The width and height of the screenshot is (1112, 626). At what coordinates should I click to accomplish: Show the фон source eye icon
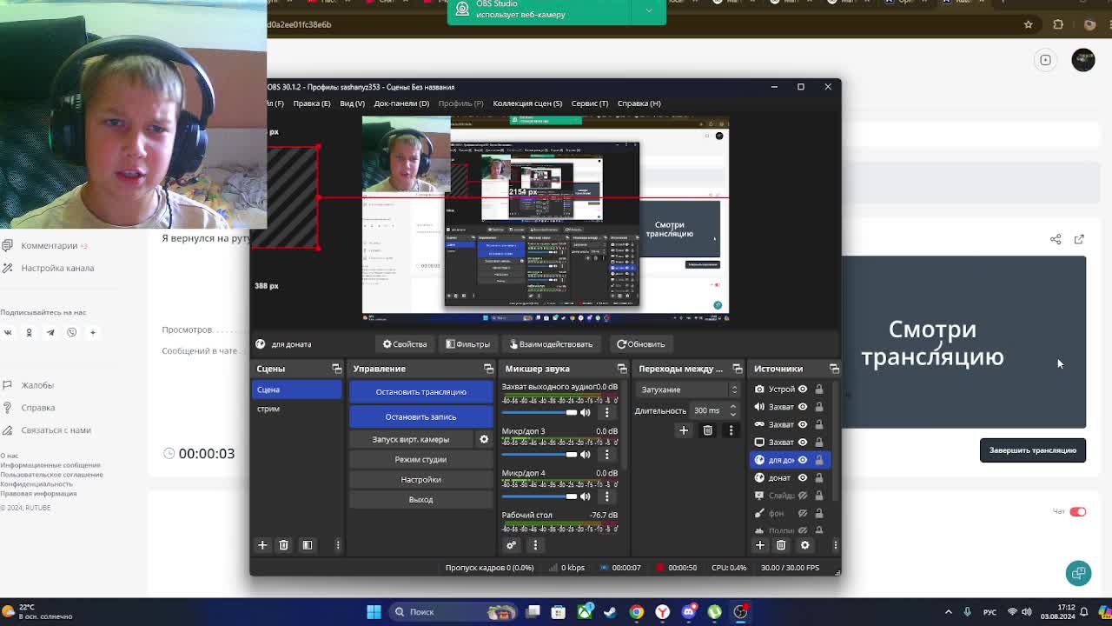pos(803,513)
